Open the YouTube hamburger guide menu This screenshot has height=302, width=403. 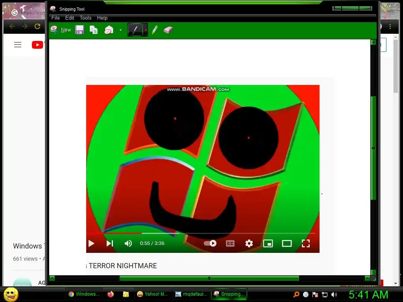[x=17, y=45]
